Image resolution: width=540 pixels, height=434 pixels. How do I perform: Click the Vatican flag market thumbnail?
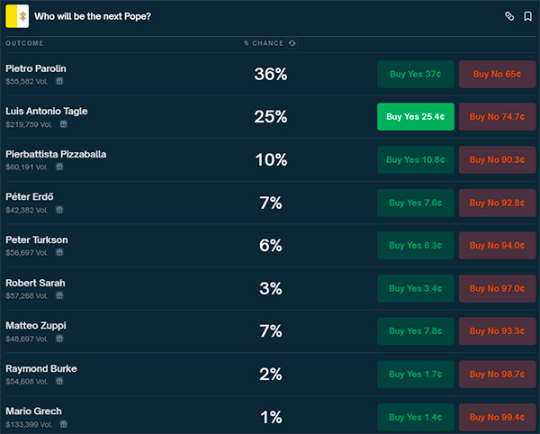pyautogui.click(x=17, y=16)
